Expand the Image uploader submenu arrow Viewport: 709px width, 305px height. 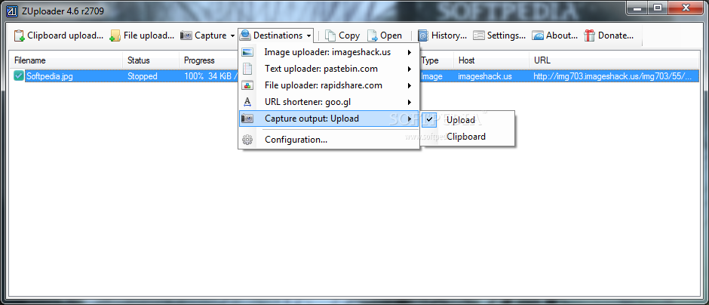point(410,53)
